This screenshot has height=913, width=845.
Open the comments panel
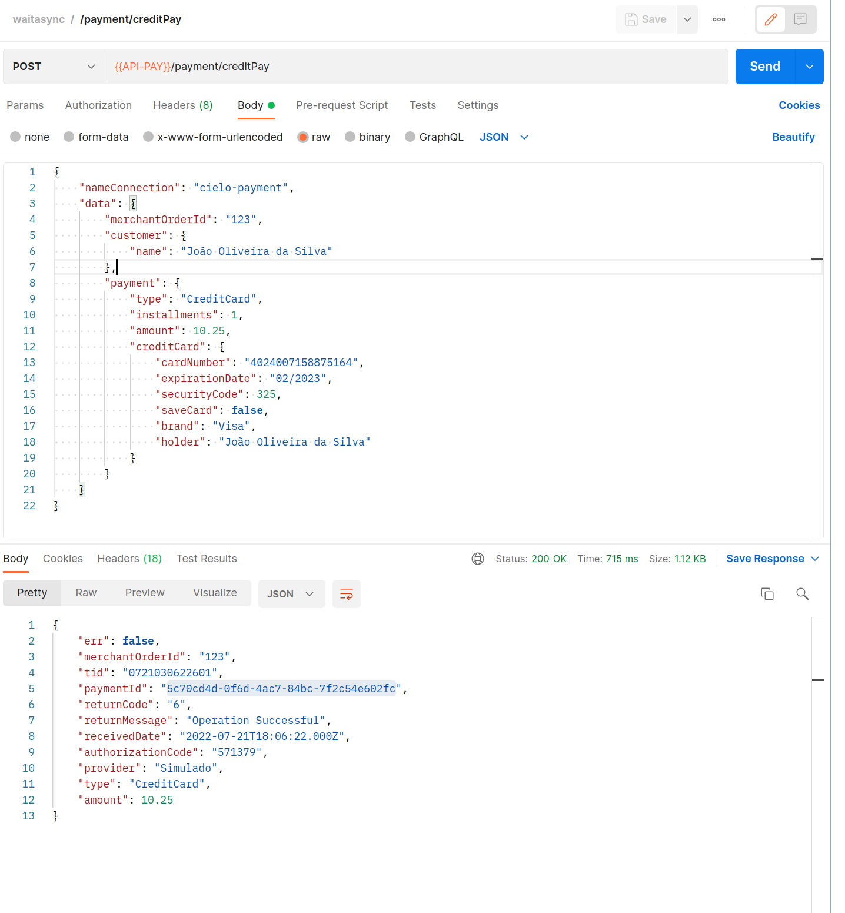pos(799,19)
